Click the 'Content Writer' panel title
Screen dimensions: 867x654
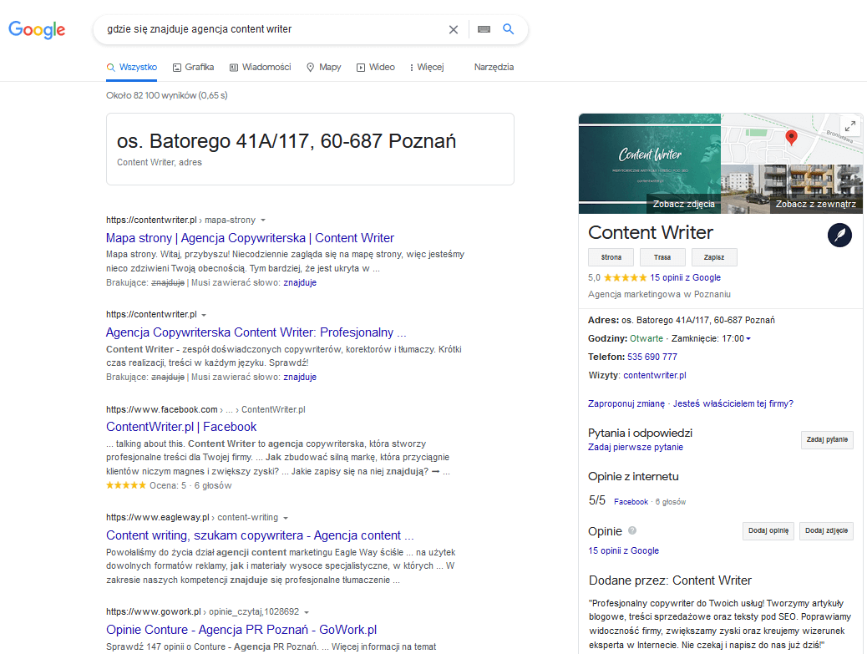coord(650,233)
